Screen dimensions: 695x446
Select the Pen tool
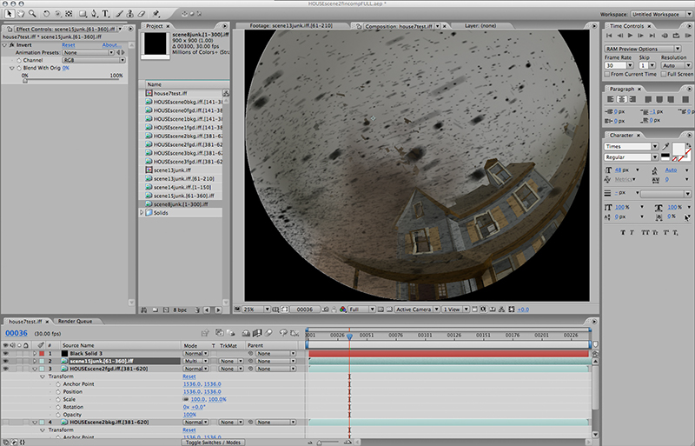coord(94,14)
